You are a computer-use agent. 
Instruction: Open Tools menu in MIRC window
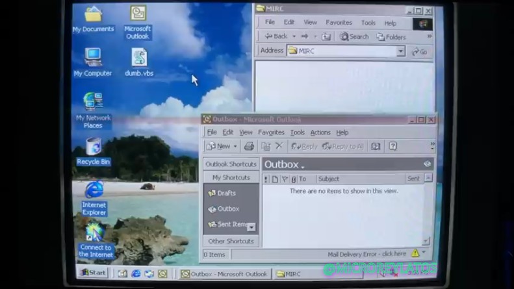pos(368,23)
